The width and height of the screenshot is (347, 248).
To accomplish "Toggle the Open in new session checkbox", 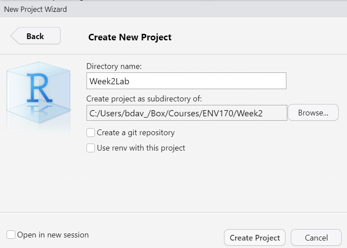I will [x=11, y=234].
